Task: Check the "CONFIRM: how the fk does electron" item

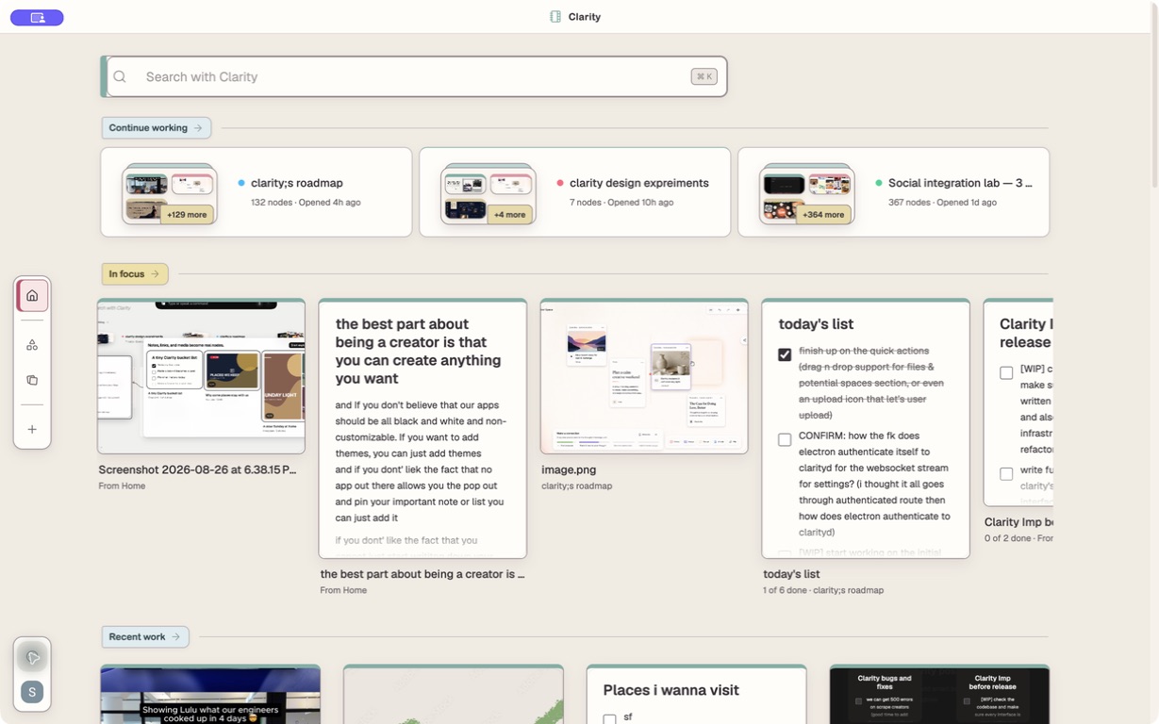Action: tap(785, 439)
